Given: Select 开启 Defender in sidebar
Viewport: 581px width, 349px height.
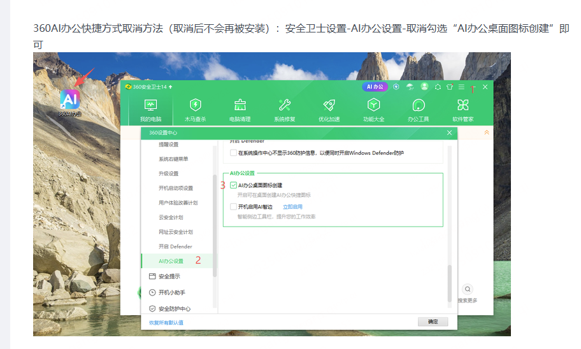Looking at the screenshot, I should pyautogui.click(x=175, y=246).
